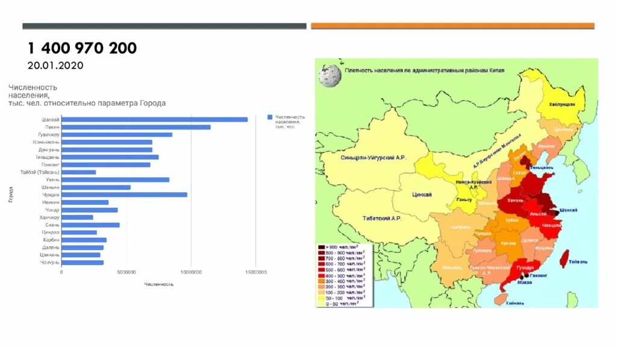Image resolution: width=617 pixels, height=347 pixels.
Task: Click the 'Пекин' bar in the chart
Action: pos(136,127)
